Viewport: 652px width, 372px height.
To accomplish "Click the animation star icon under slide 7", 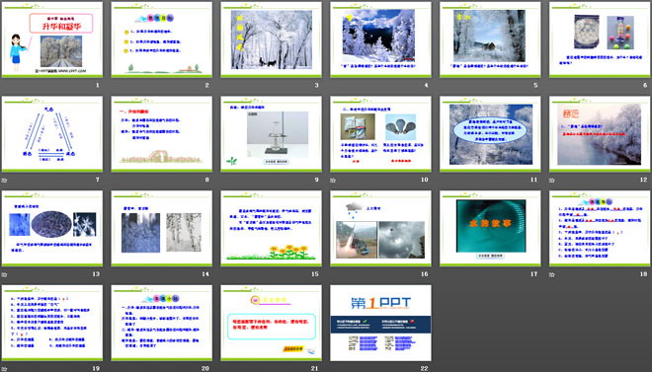I will [4, 181].
